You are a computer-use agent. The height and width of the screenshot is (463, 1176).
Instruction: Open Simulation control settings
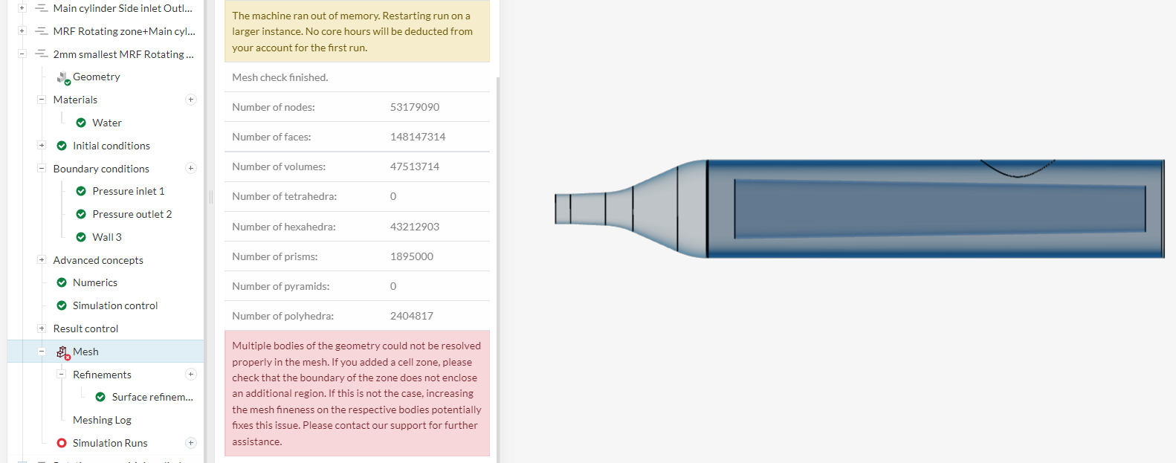tap(114, 305)
